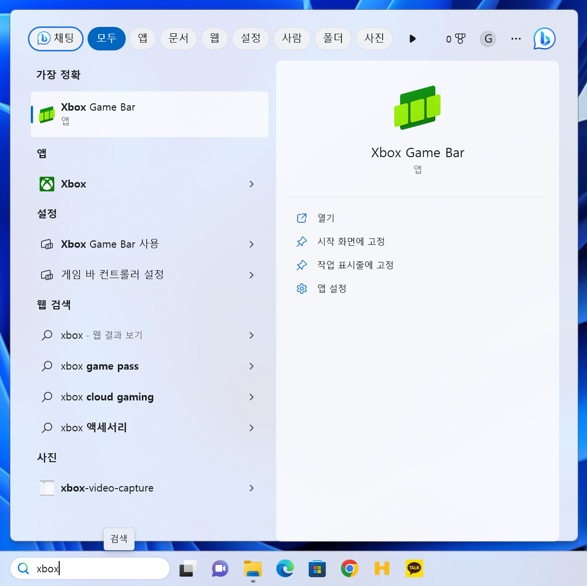Expand 게임 바 컨트롤러 설정 chevron

[251, 275]
